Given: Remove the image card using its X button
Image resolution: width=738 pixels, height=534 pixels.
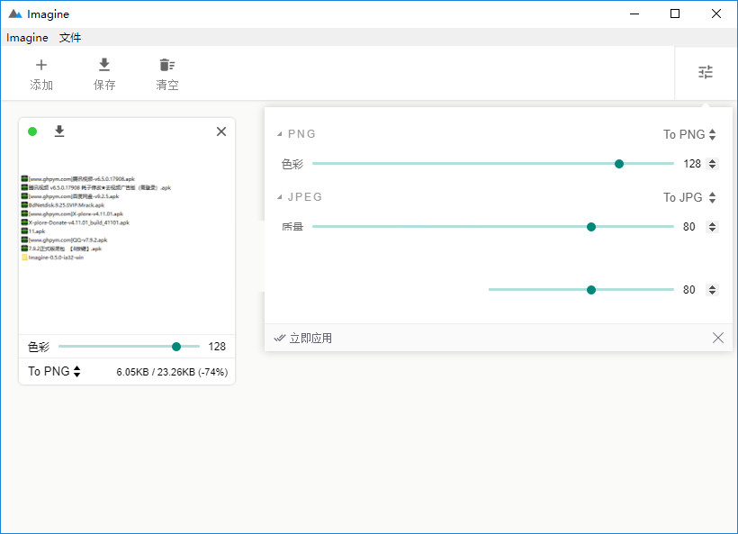Looking at the screenshot, I should (220, 131).
